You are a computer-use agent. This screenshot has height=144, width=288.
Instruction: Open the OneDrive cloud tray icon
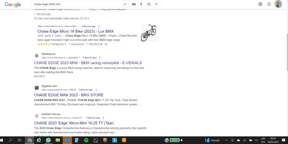coord(238,140)
